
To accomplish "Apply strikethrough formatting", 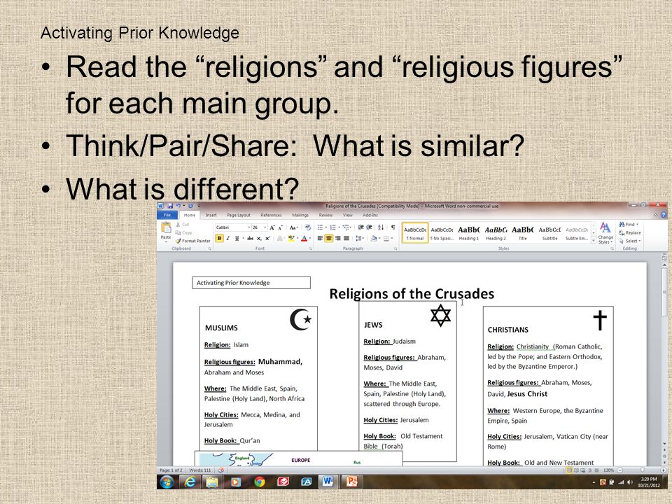I will (x=251, y=238).
